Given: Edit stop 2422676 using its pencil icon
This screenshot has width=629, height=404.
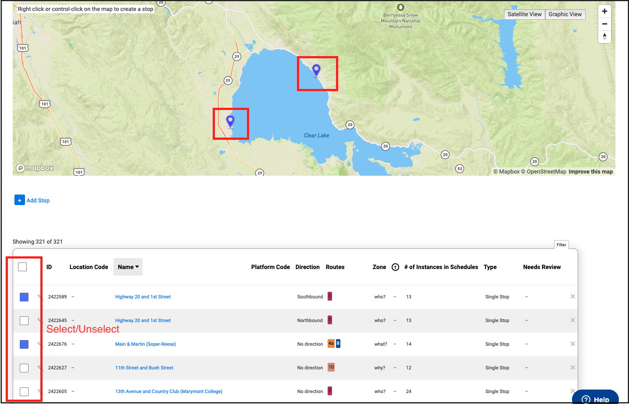Looking at the screenshot, I should [x=39, y=344].
